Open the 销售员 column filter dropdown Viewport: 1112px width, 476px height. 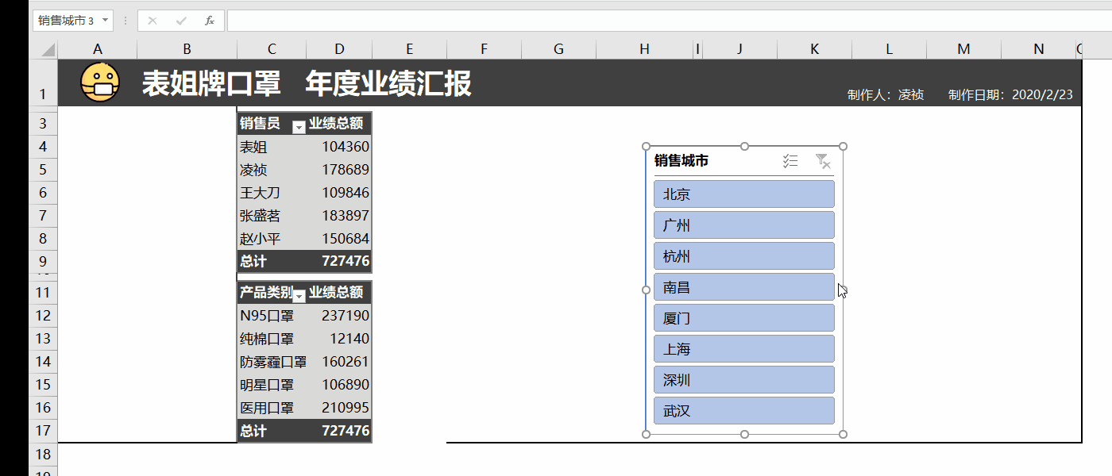coord(298,125)
